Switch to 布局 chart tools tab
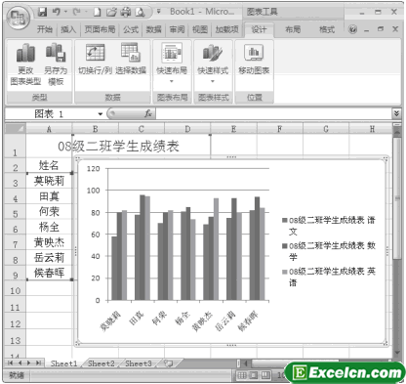Image resolution: width=406 pixels, height=384 pixels. (293, 29)
